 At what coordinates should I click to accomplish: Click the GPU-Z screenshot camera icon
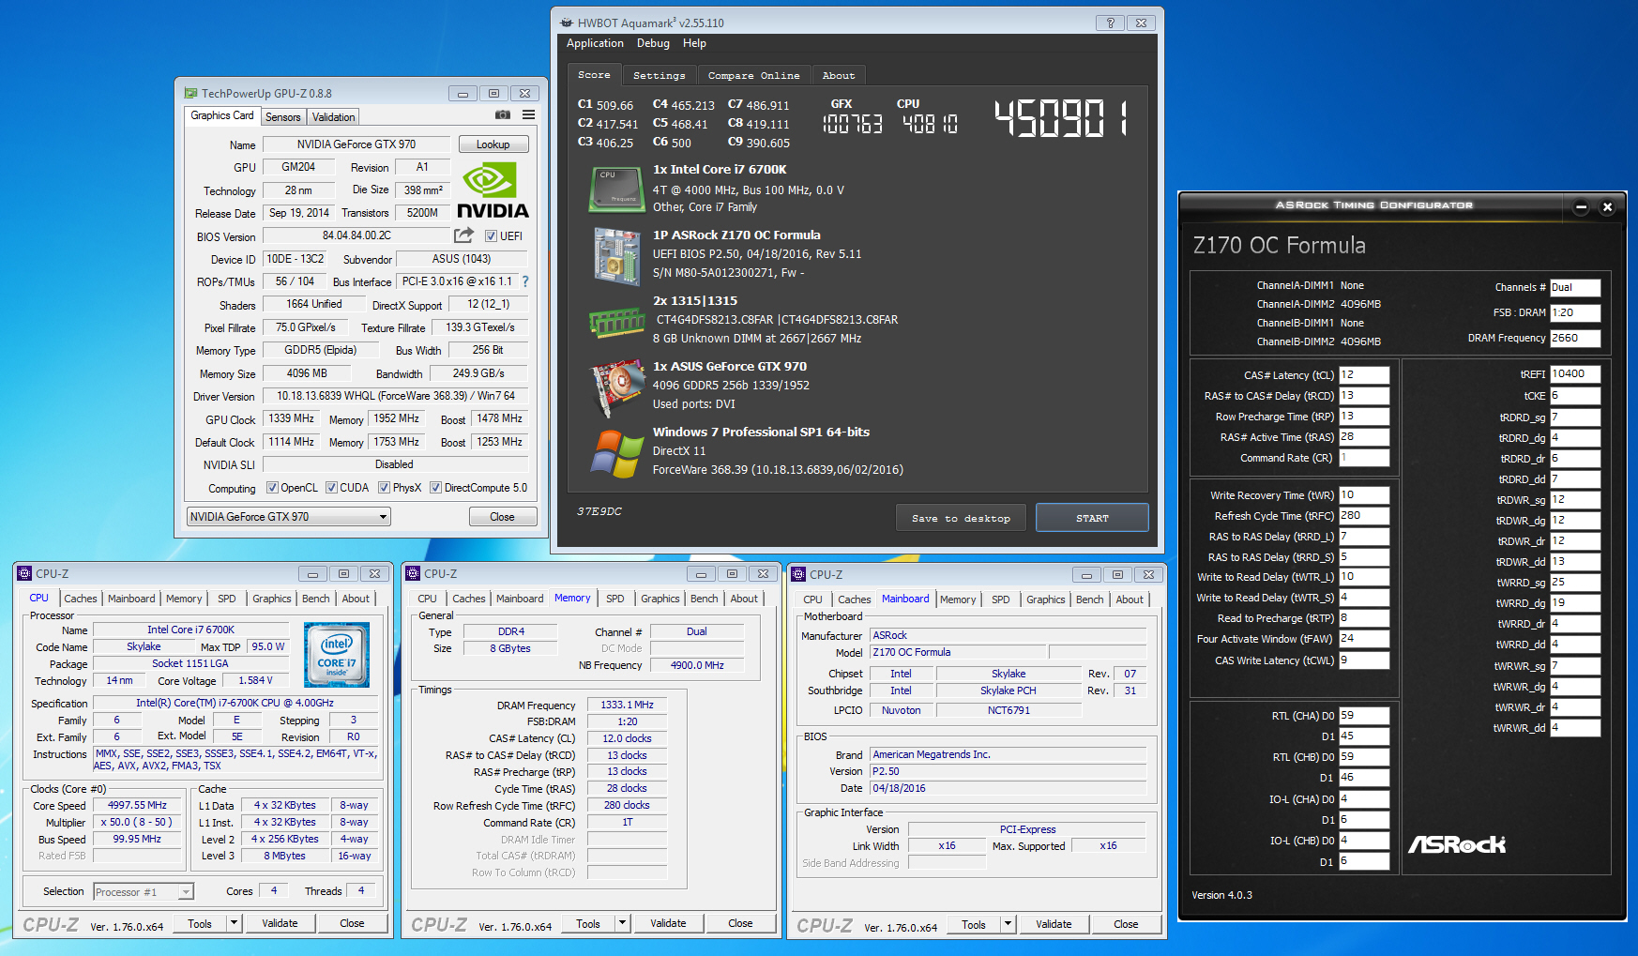point(503,114)
